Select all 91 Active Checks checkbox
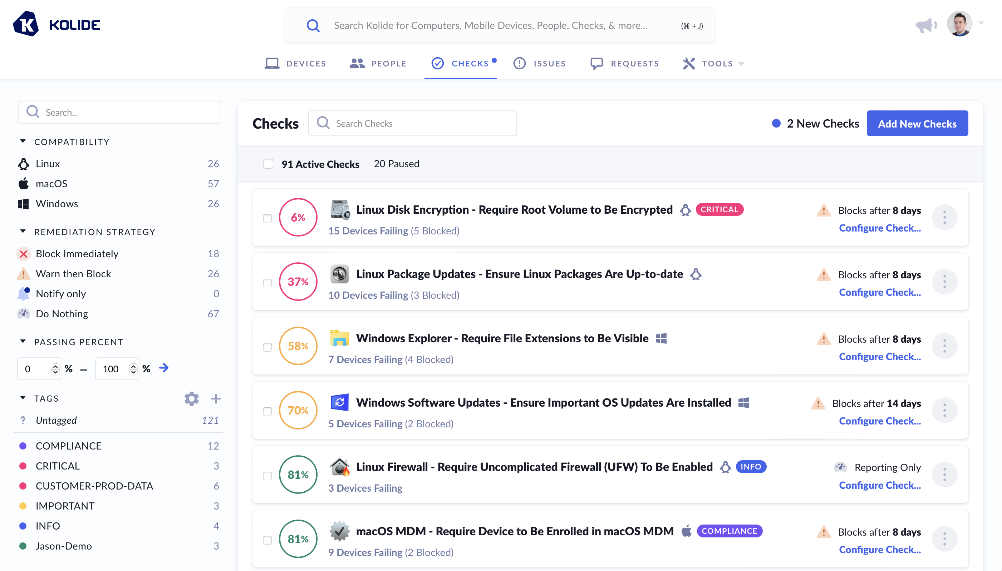The width and height of the screenshot is (1002, 571). pyautogui.click(x=268, y=164)
